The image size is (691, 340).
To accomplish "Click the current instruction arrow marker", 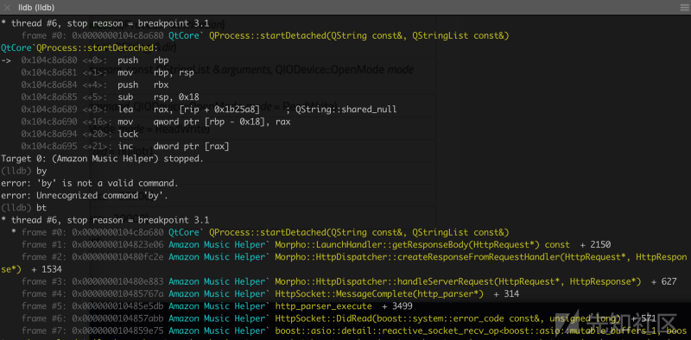I will pos(6,60).
